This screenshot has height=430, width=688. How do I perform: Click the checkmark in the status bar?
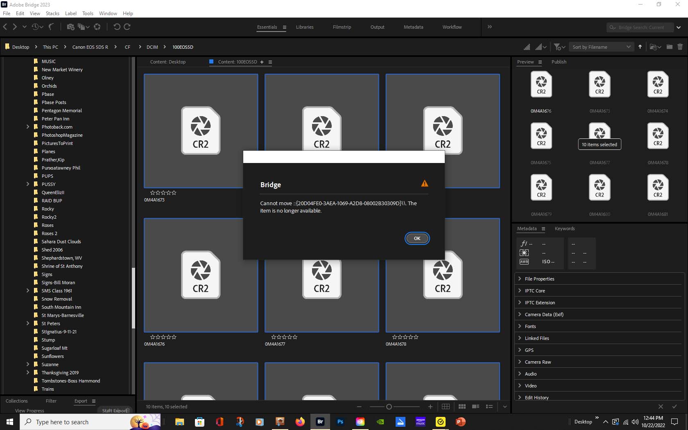tap(675, 407)
